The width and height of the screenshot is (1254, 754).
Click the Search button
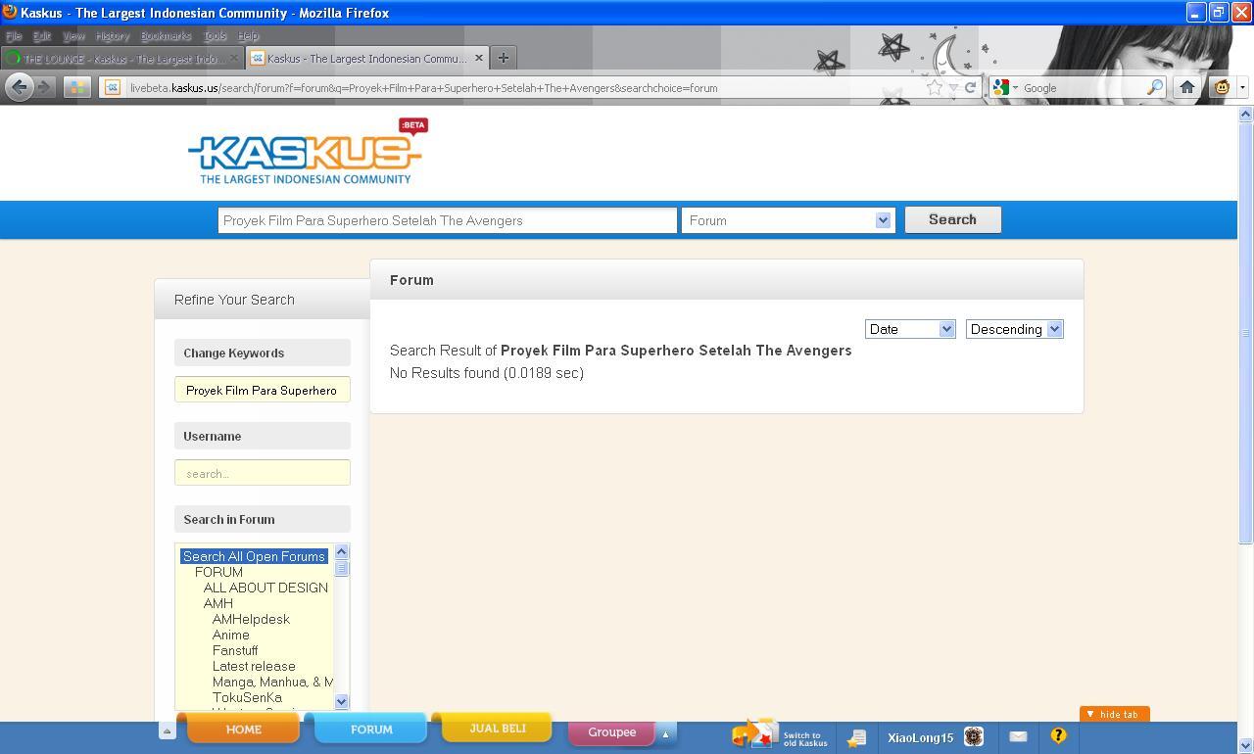click(952, 219)
